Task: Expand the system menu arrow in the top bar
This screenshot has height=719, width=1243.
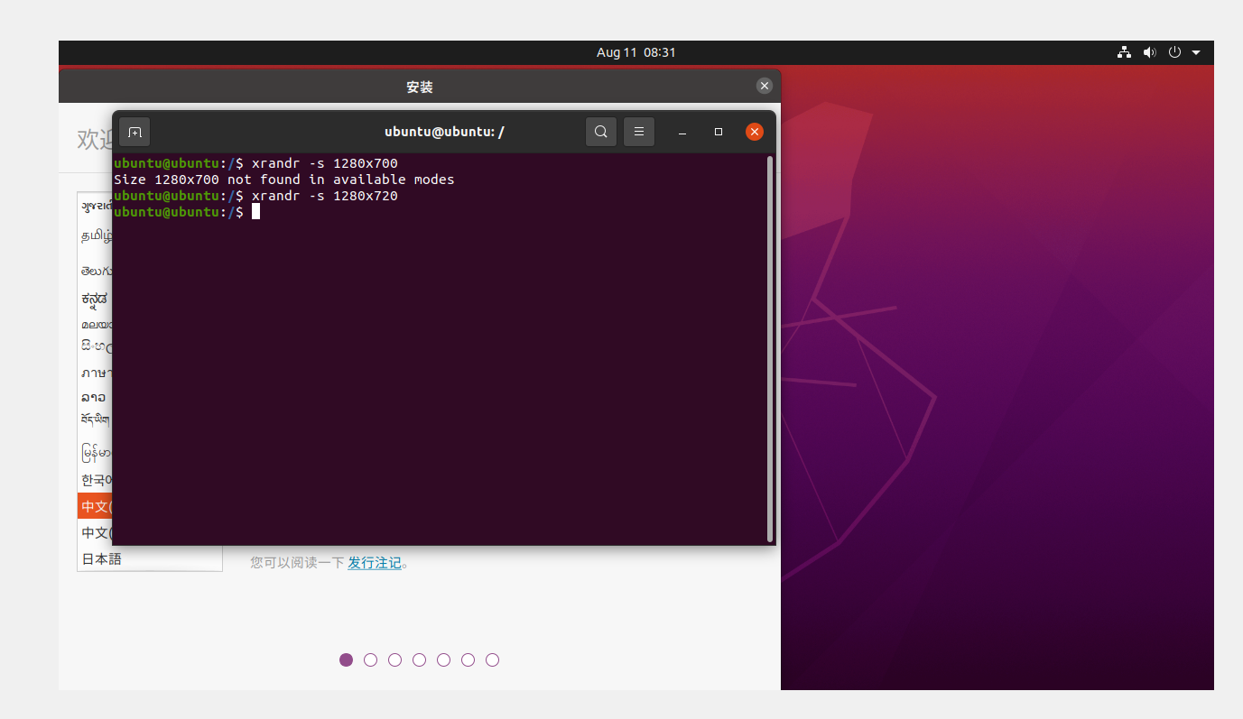Action: click(x=1196, y=52)
